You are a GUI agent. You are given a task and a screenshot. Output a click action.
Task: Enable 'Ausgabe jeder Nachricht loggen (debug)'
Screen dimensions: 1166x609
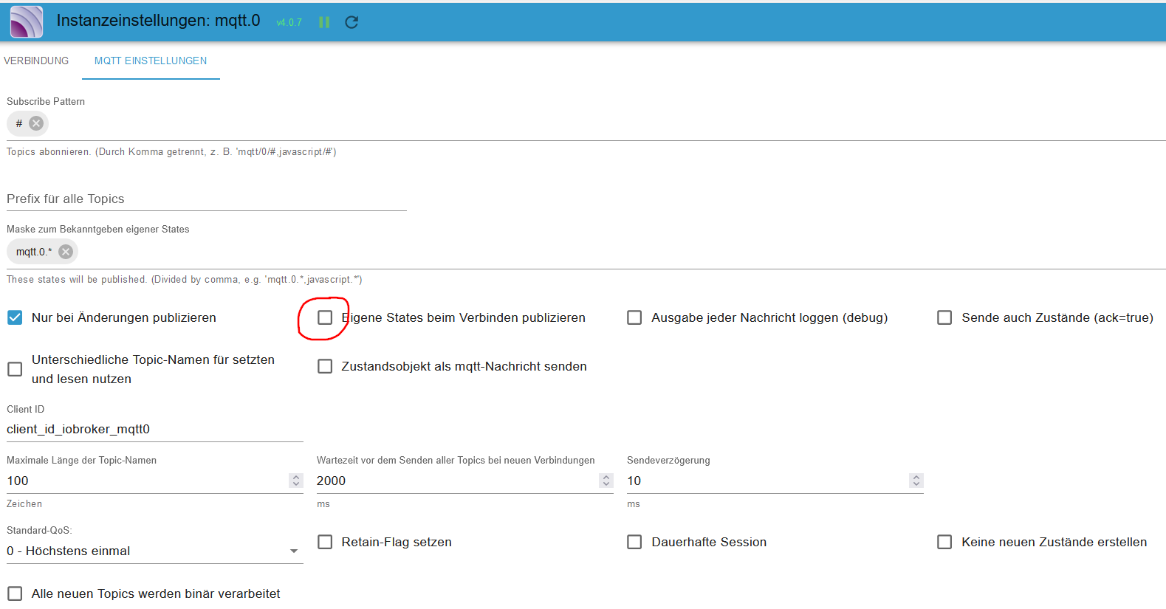(634, 317)
